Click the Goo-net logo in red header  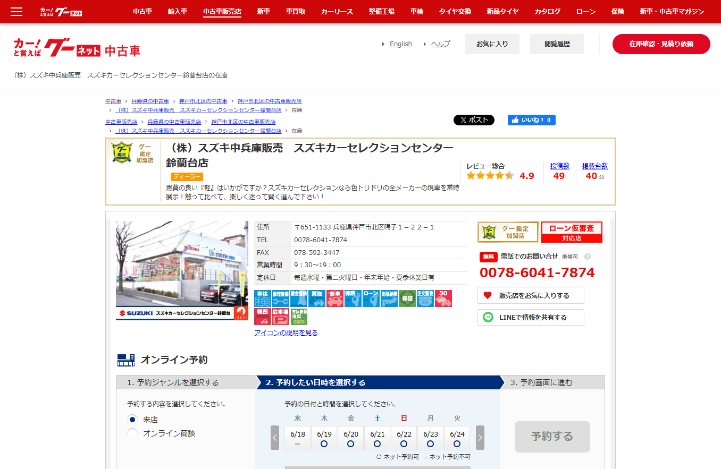point(61,11)
